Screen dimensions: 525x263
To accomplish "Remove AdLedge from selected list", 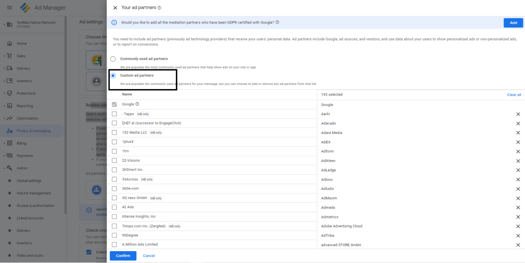I will (518, 170).
